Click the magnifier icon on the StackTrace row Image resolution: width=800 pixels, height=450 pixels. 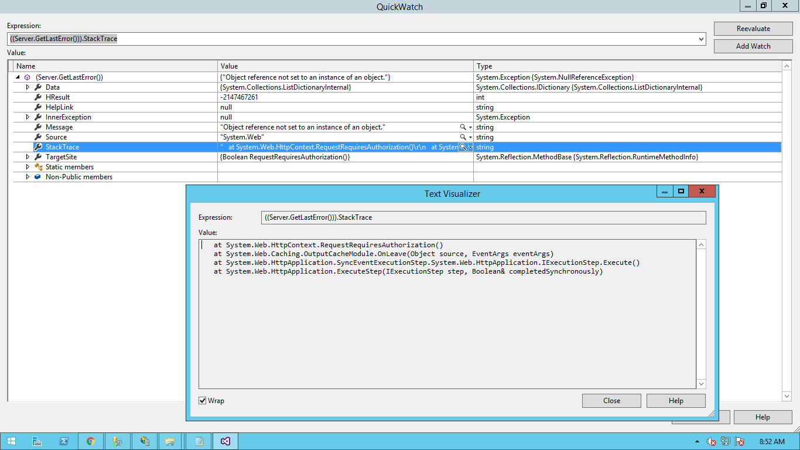click(462, 146)
